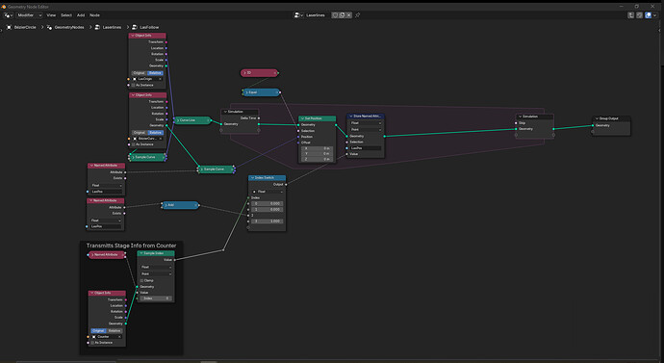
Task: Duplicate the Laserlines node group
Action: pyautogui.click(x=342, y=15)
